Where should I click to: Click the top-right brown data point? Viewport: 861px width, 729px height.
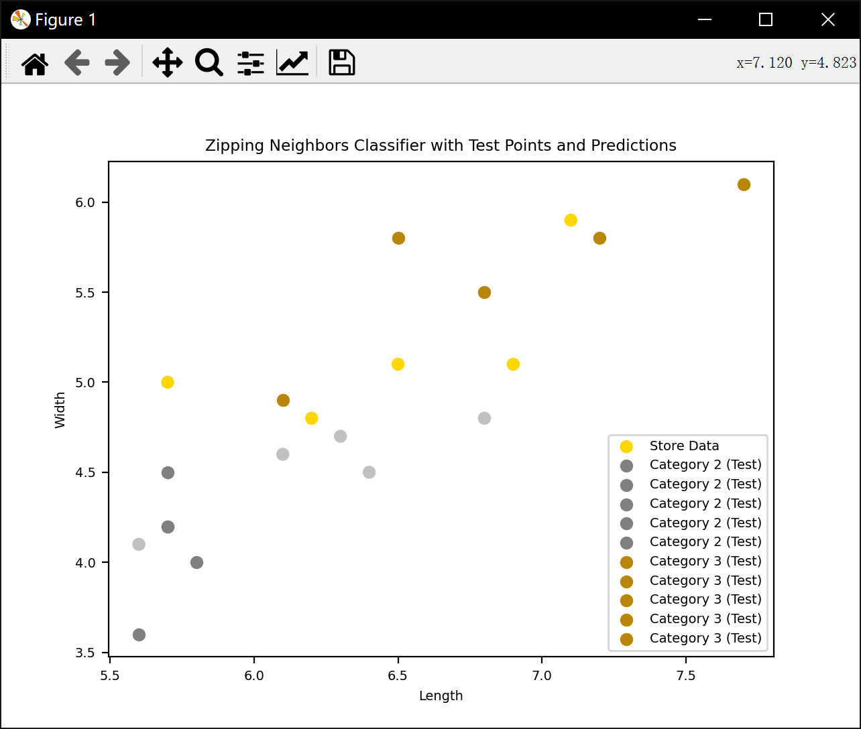tap(744, 185)
